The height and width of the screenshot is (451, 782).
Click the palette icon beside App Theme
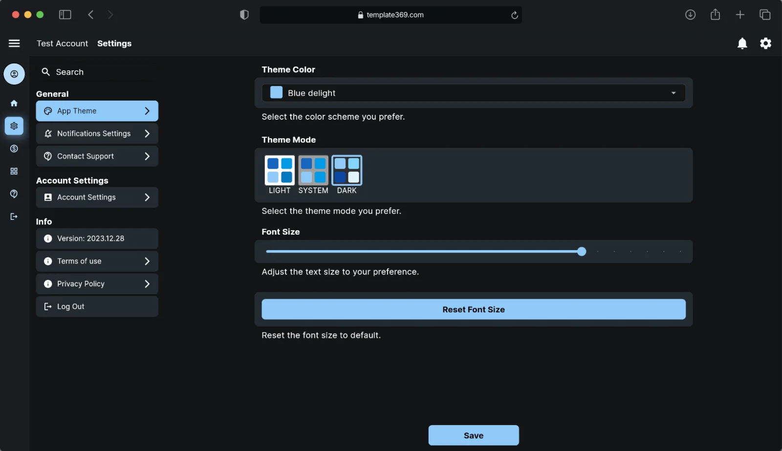pos(48,111)
